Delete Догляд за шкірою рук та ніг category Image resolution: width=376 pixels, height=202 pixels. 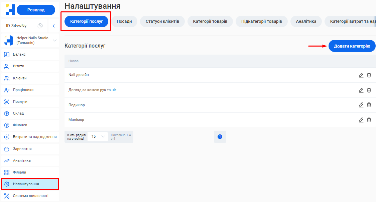click(x=369, y=90)
